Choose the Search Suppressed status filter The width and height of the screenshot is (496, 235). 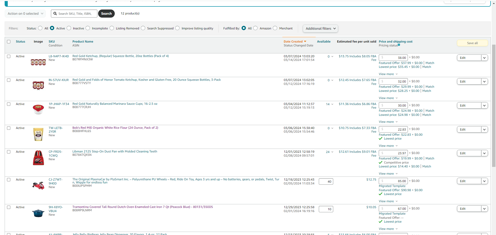coord(143,28)
